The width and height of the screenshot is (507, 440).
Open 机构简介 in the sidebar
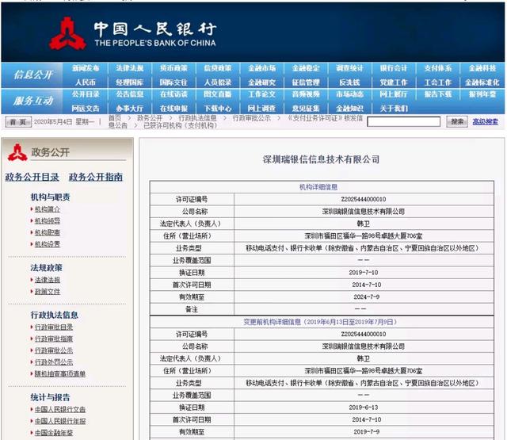click(x=48, y=209)
